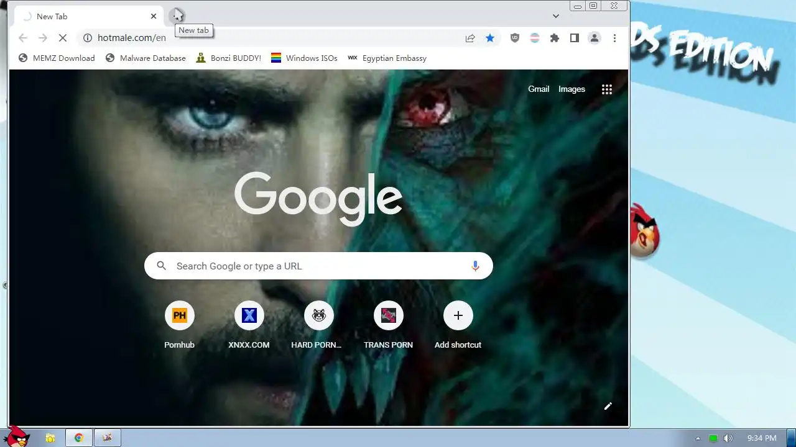Select the third taskbar application button
796x447 pixels.
[108, 438]
